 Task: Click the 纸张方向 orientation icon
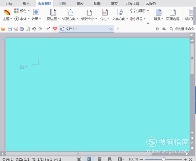pos(70,12)
